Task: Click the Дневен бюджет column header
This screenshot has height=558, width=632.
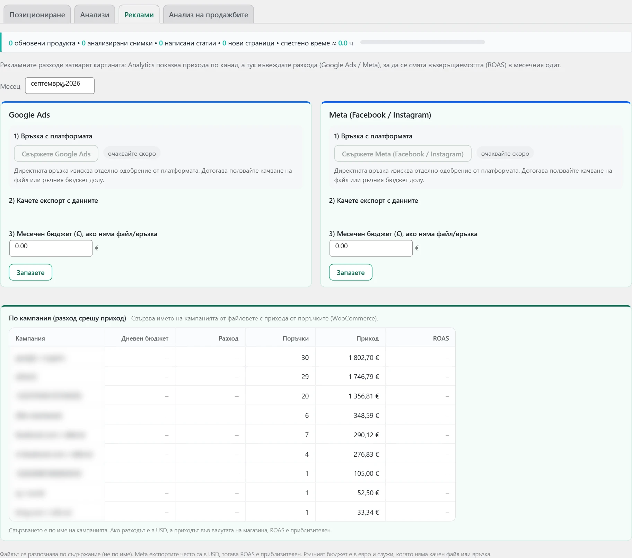Action: 140,338
